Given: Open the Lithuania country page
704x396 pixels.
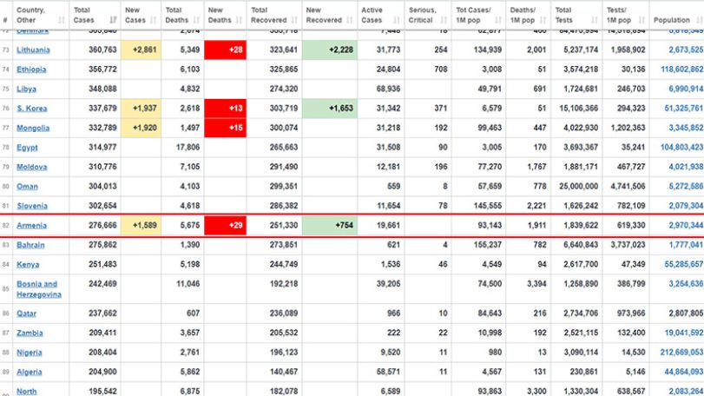Looking at the screenshot, I should tap(33, 49).
